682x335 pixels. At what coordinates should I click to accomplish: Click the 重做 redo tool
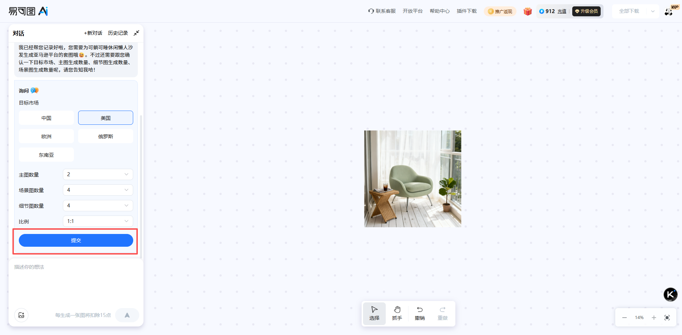[443, 313]
